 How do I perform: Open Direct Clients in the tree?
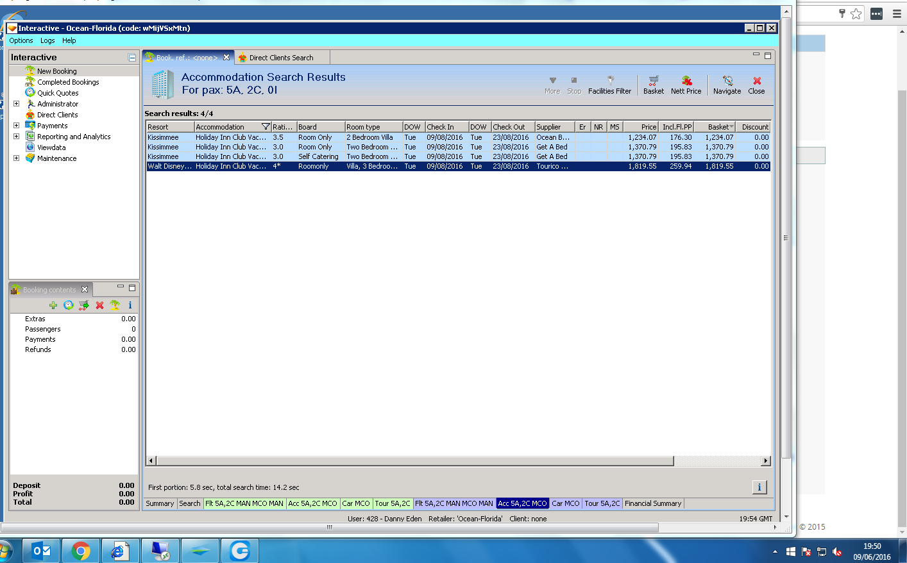pyautogui.click(x=57, y=115)
